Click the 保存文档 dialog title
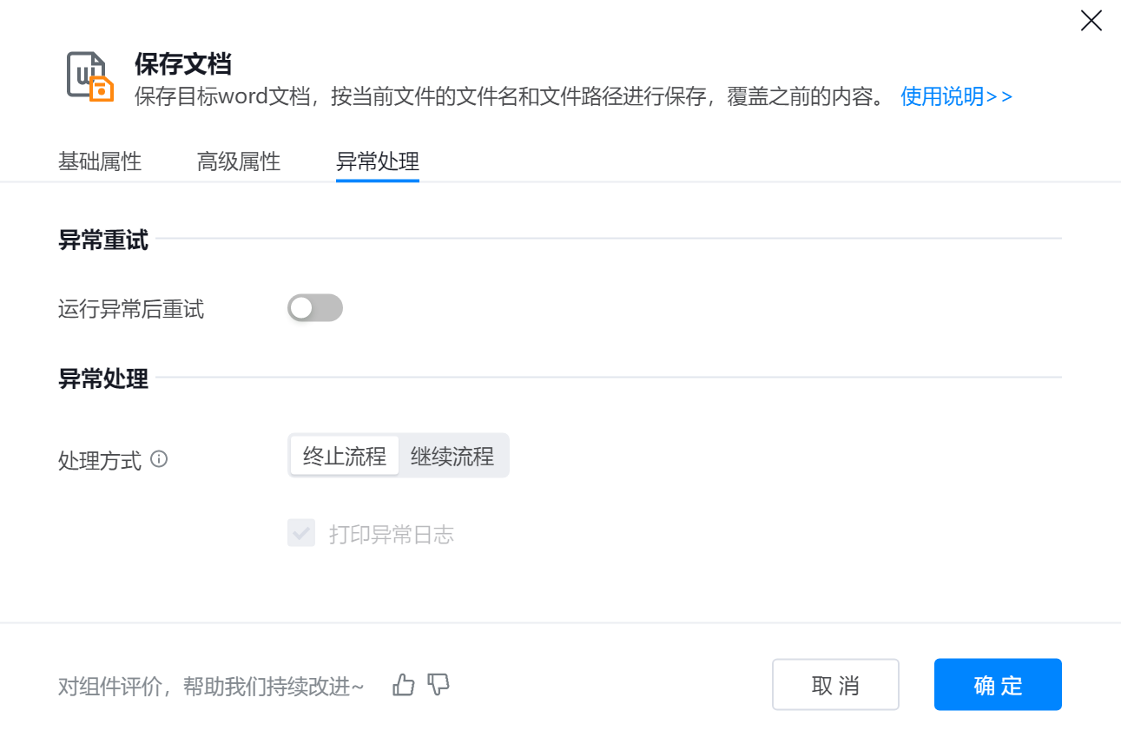Image resolution: width=1121 pixels, height=737 pixels. click(183, 63)
